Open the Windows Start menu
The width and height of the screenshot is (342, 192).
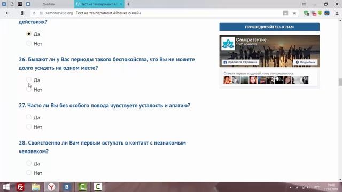6,187
